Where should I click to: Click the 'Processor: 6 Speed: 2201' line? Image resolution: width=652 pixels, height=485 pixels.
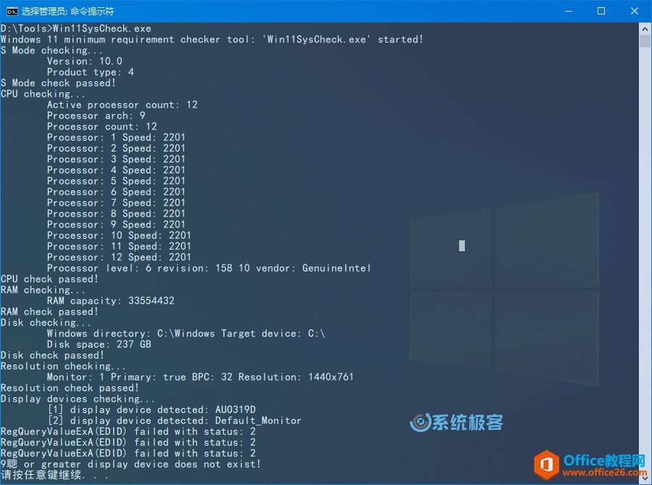116,192
